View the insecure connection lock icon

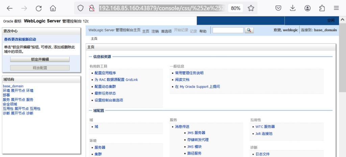click(x=92, y=8)
